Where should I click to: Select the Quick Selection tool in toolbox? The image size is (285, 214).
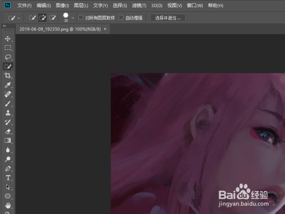tap(8, 67)
